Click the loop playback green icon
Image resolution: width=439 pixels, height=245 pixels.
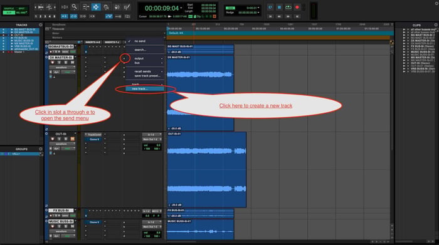point(288,8)
